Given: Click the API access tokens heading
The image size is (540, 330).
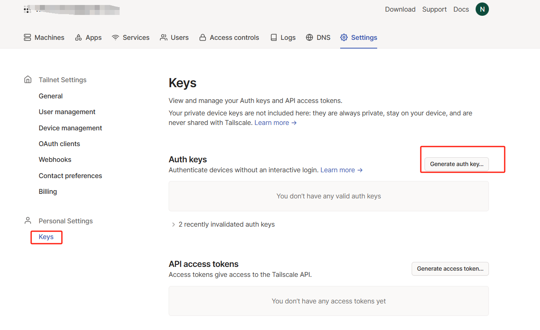Looking at the screenshot, I should point(204,264).
